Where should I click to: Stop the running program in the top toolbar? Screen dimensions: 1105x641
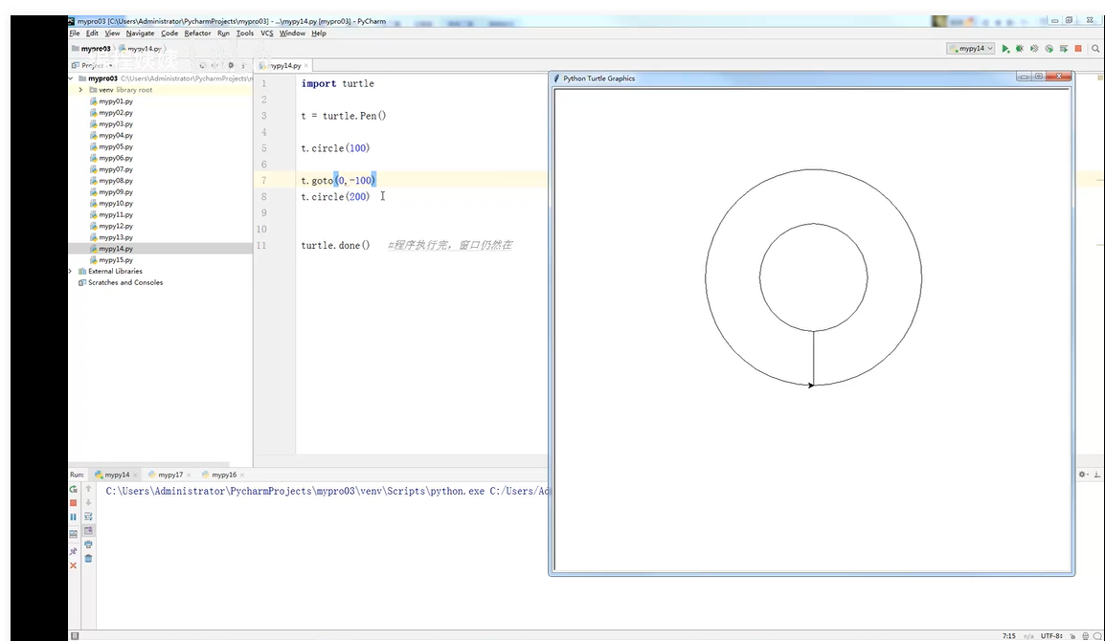point(1078,49)
